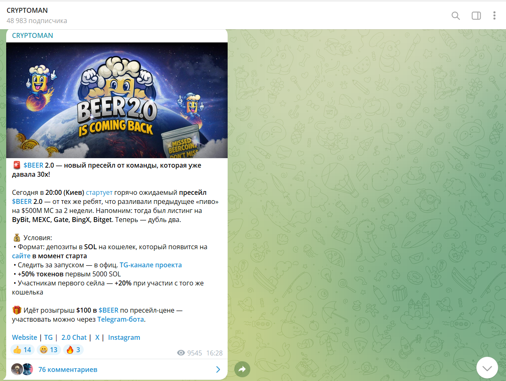Toggle the side panel icon in header
The width and height of the screenshot is (506, 381).
(476, 16)
